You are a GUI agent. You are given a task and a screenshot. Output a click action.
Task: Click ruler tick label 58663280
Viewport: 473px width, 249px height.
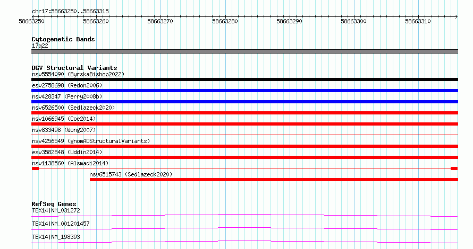225,21
